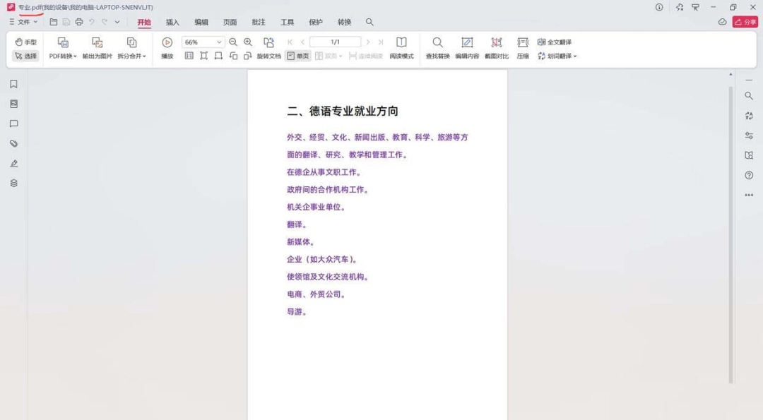The height and width of the screenshot is (420, 763).
Task: Switch to the 页面 tab
Action: click(230, 23)
